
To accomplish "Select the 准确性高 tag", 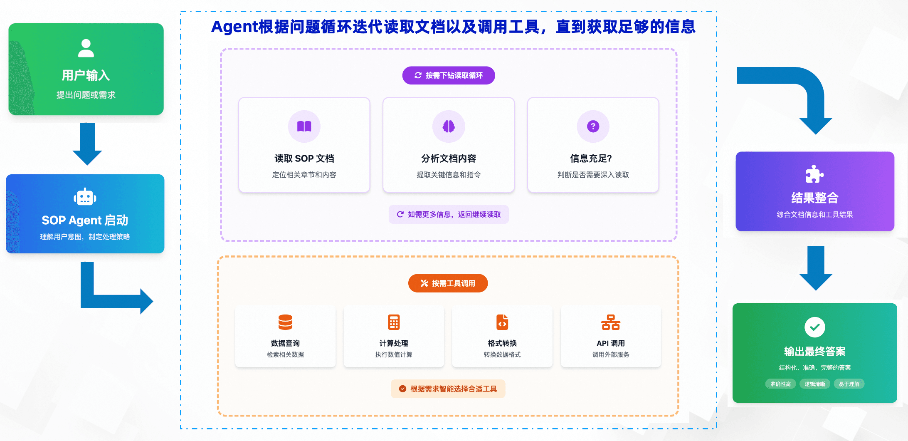I will click(780, 384).
